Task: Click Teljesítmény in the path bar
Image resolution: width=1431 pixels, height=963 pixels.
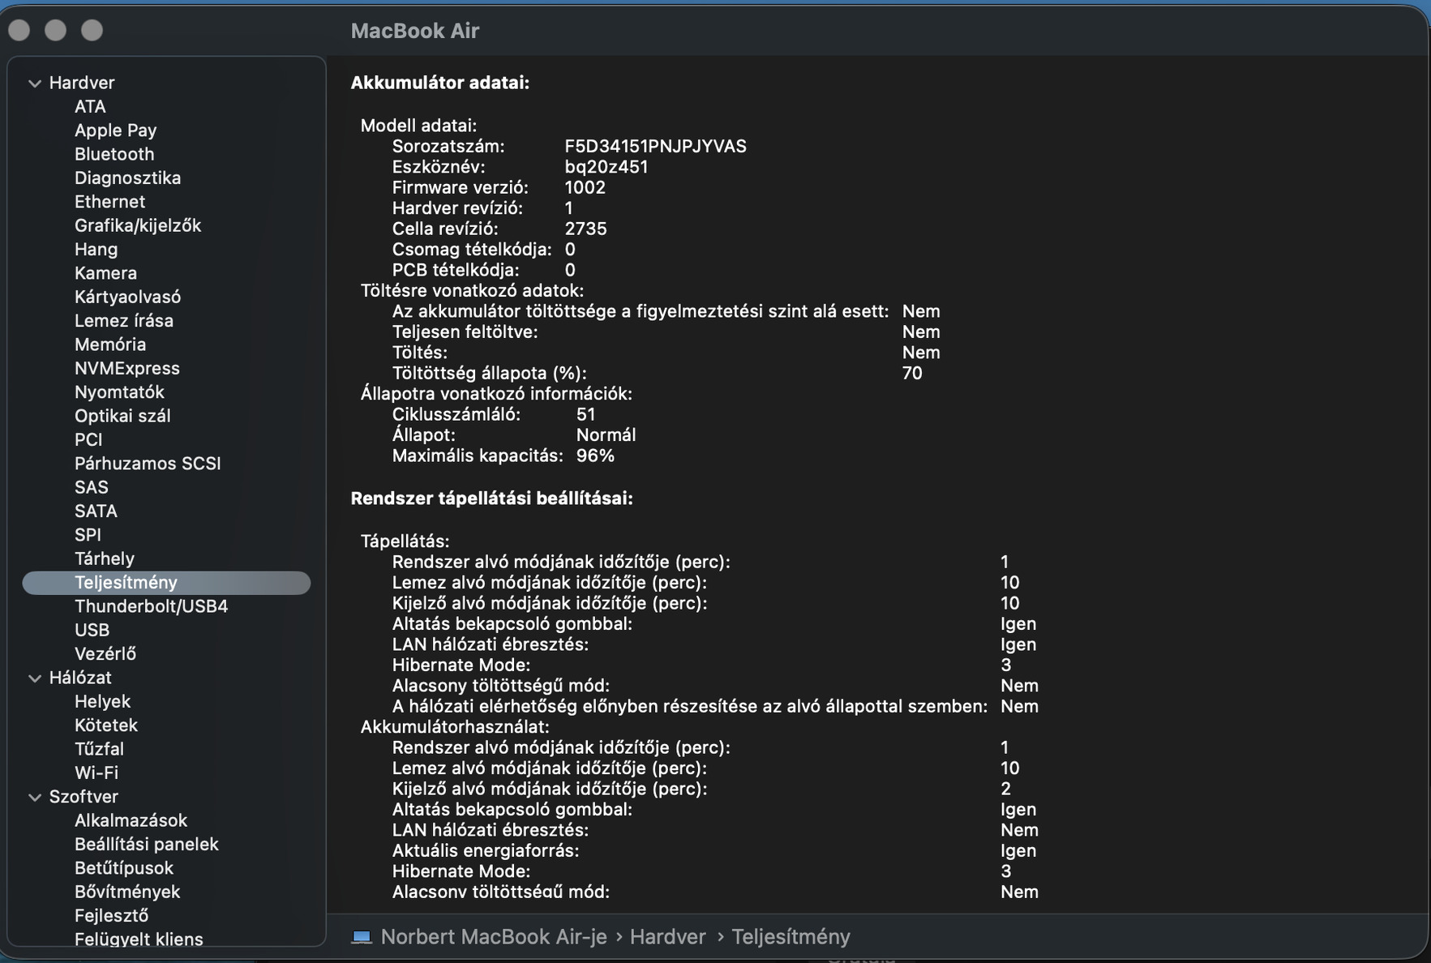Action: pos(791,937)
